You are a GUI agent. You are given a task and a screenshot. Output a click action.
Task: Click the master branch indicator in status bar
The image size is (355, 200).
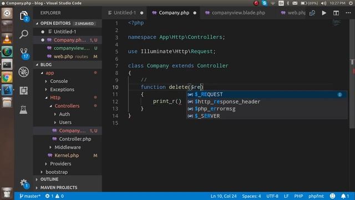[29, 196]
